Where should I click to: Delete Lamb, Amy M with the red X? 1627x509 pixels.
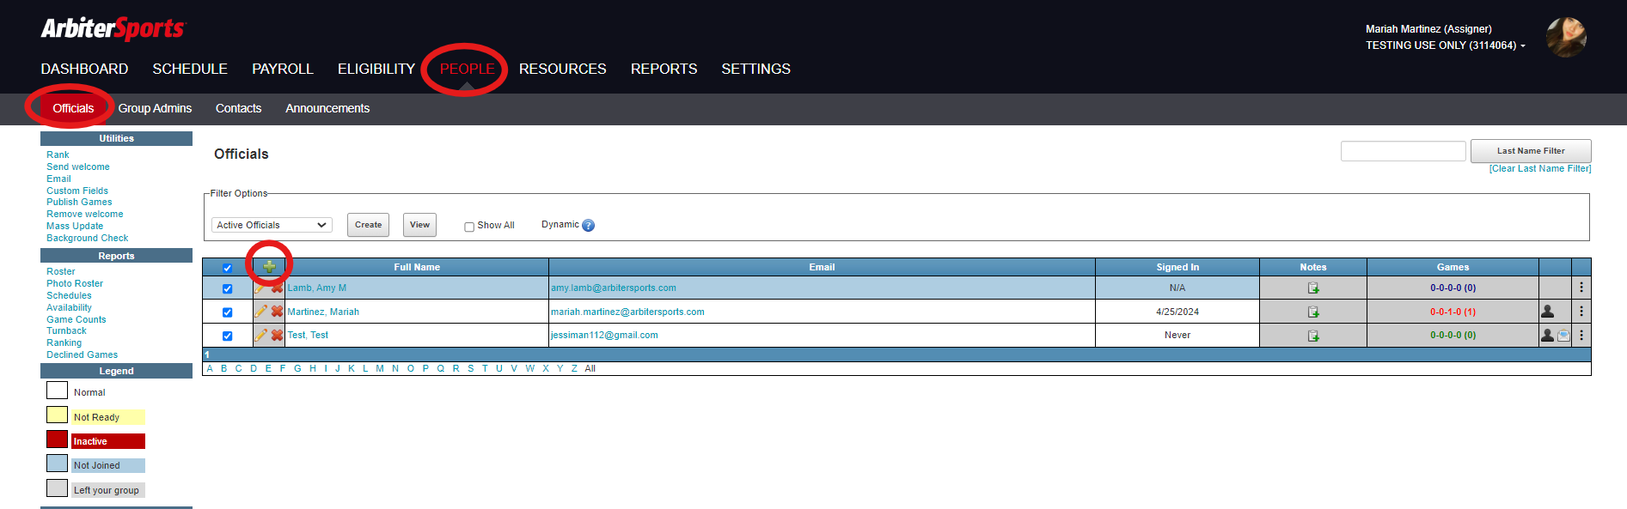[277, 288]
